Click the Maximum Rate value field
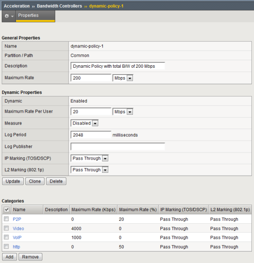254x263 pixels. (x=91, y=78)
